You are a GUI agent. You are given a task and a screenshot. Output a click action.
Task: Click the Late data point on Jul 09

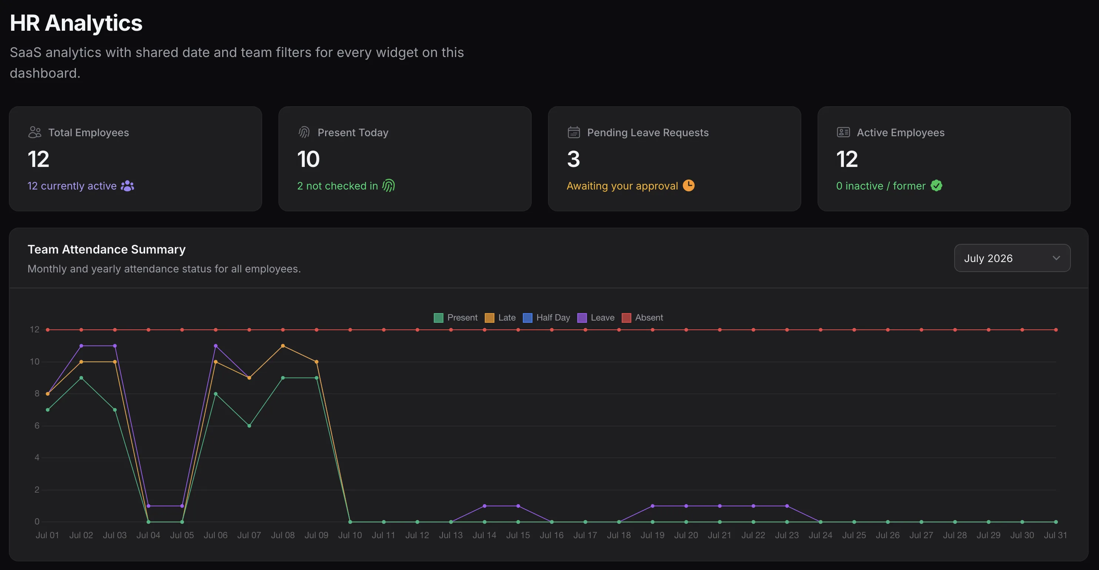coord(317,362)
